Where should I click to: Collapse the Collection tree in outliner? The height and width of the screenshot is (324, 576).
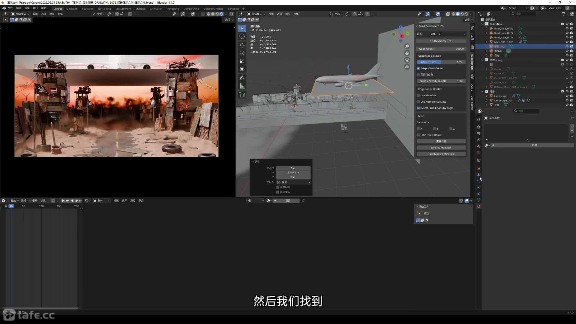482,24
